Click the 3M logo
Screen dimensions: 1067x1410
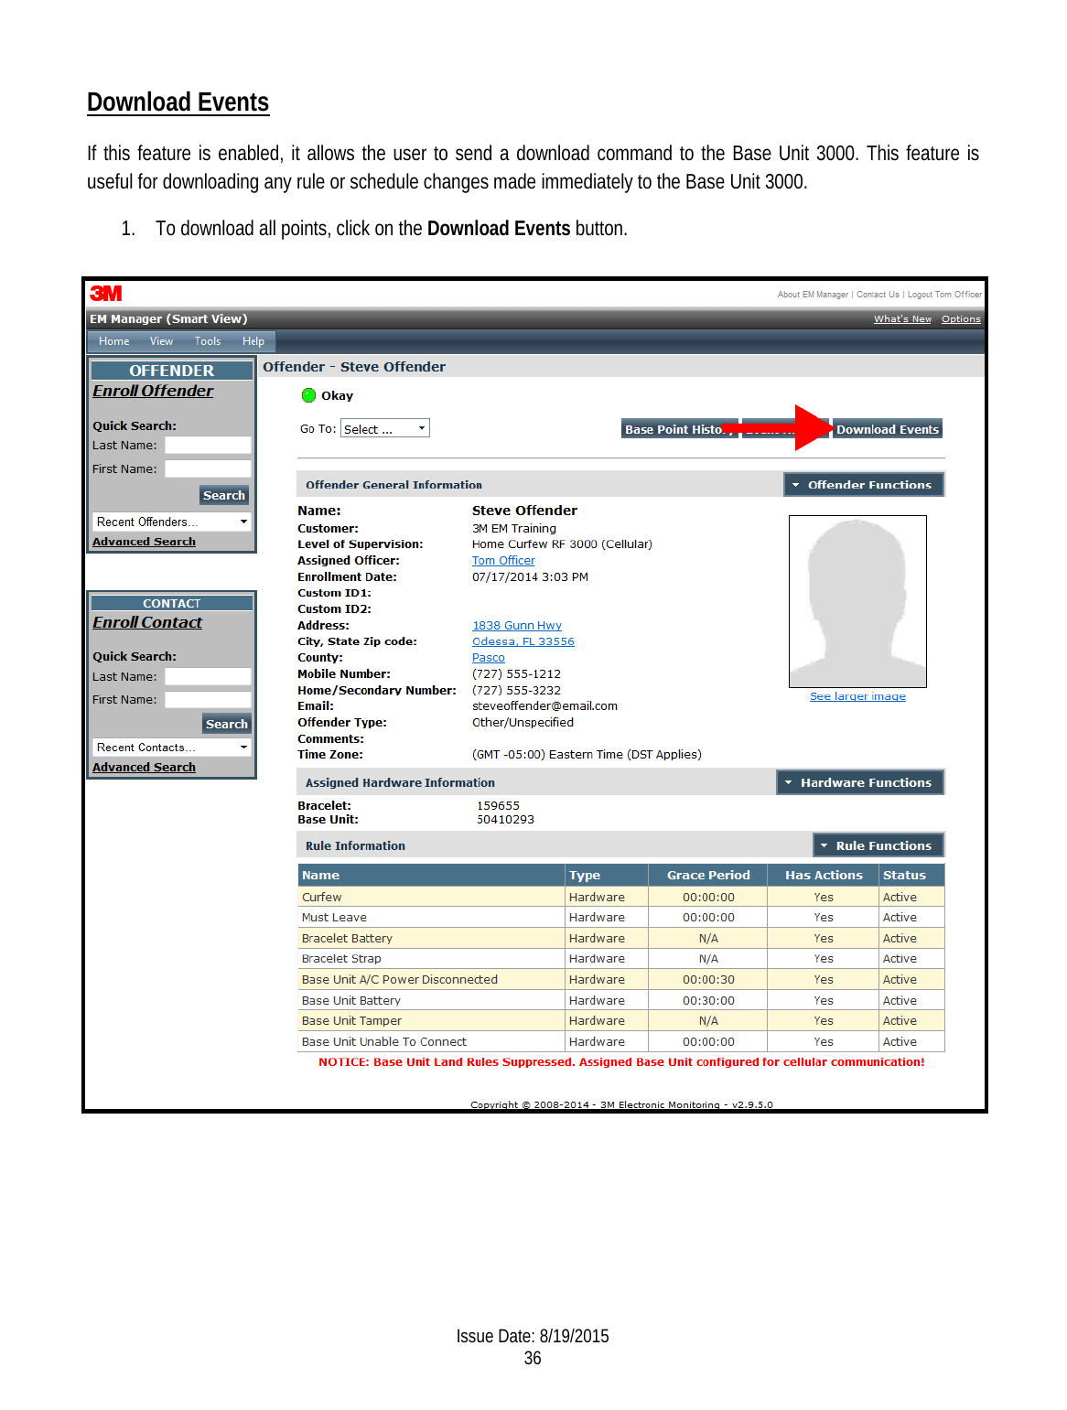(x=106, y=294)
